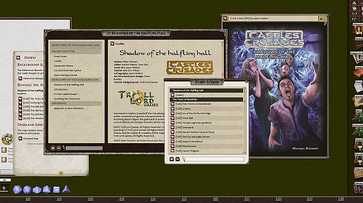Collapse all groups in Story Scenes

point(178,159)
